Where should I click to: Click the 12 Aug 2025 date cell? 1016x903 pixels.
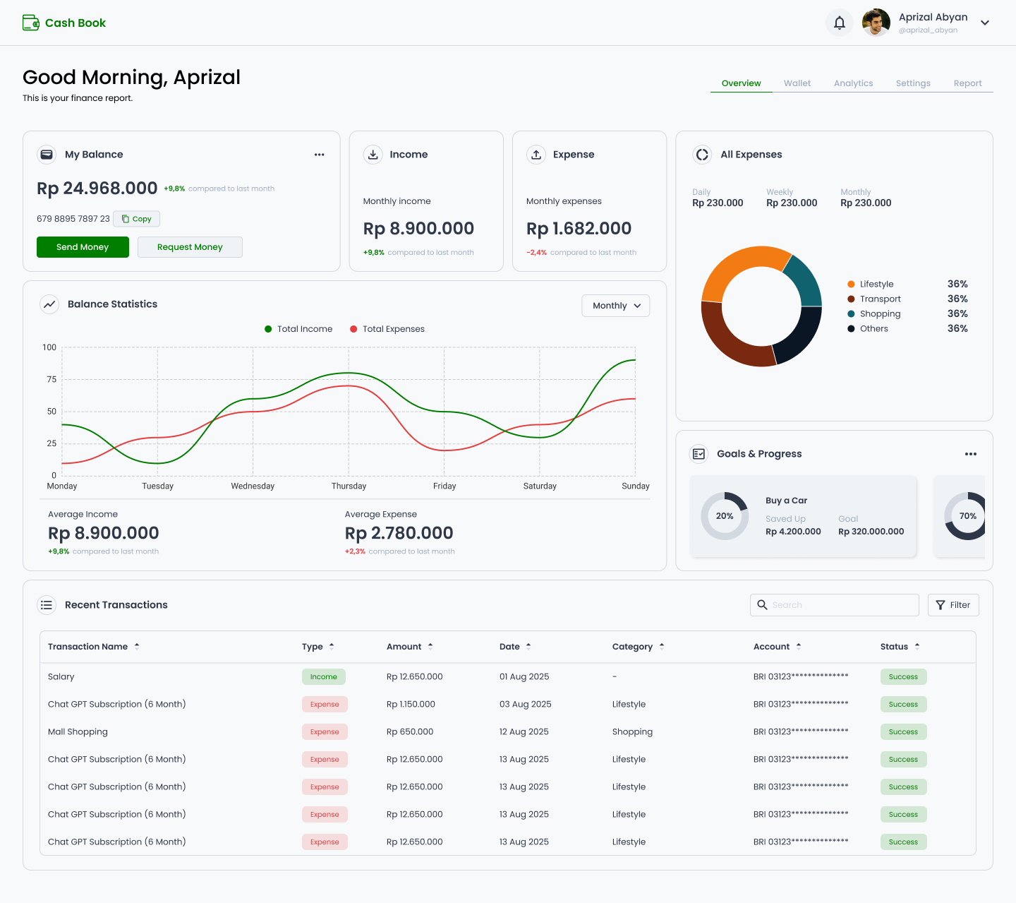pyautogui.click(x=524, y=732)
